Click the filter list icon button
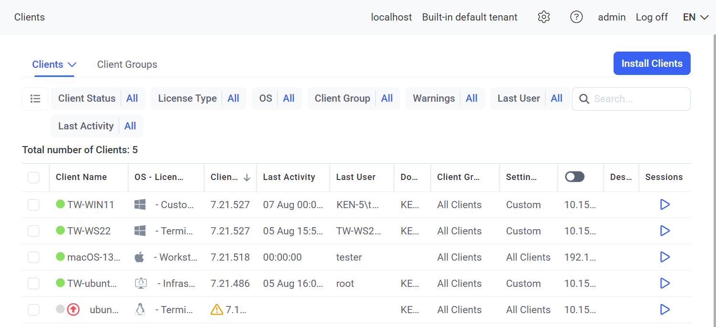 point(35,99)
